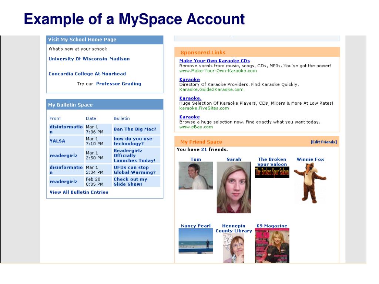
Task: Click the Edit Friends link
Action: pos(323,142)
